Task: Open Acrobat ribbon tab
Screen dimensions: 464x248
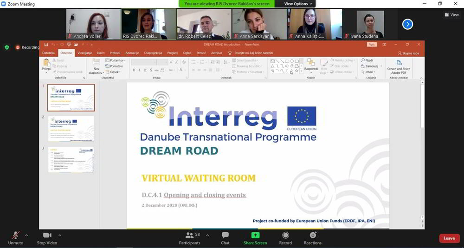Action: (216, 53)
